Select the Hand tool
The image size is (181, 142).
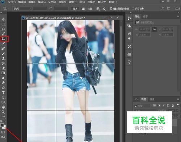click(3, 107)
